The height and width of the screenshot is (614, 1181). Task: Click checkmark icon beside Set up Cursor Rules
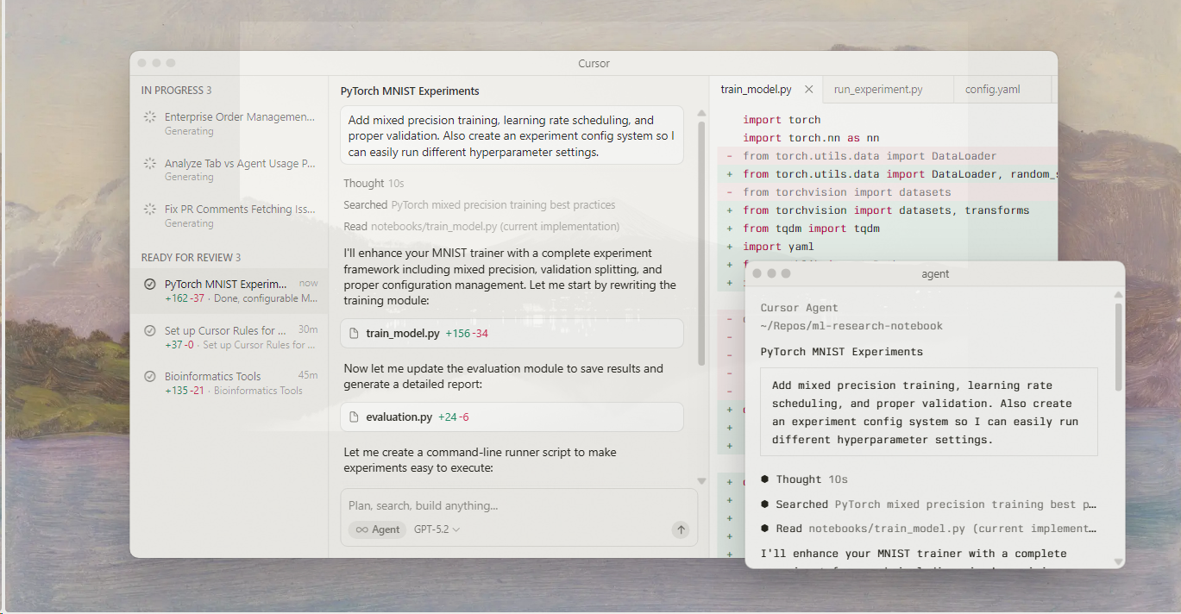(149, 331)
